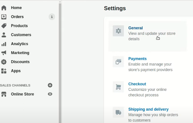This screenshot has height=123, width=193.
Task: Click the Products tag icon
Action: tap(4, 26)
